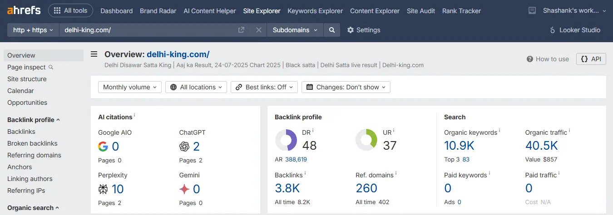613x215 pixels.
Task: Open Site structure in sidebar
Action: (x=27, y=79)
